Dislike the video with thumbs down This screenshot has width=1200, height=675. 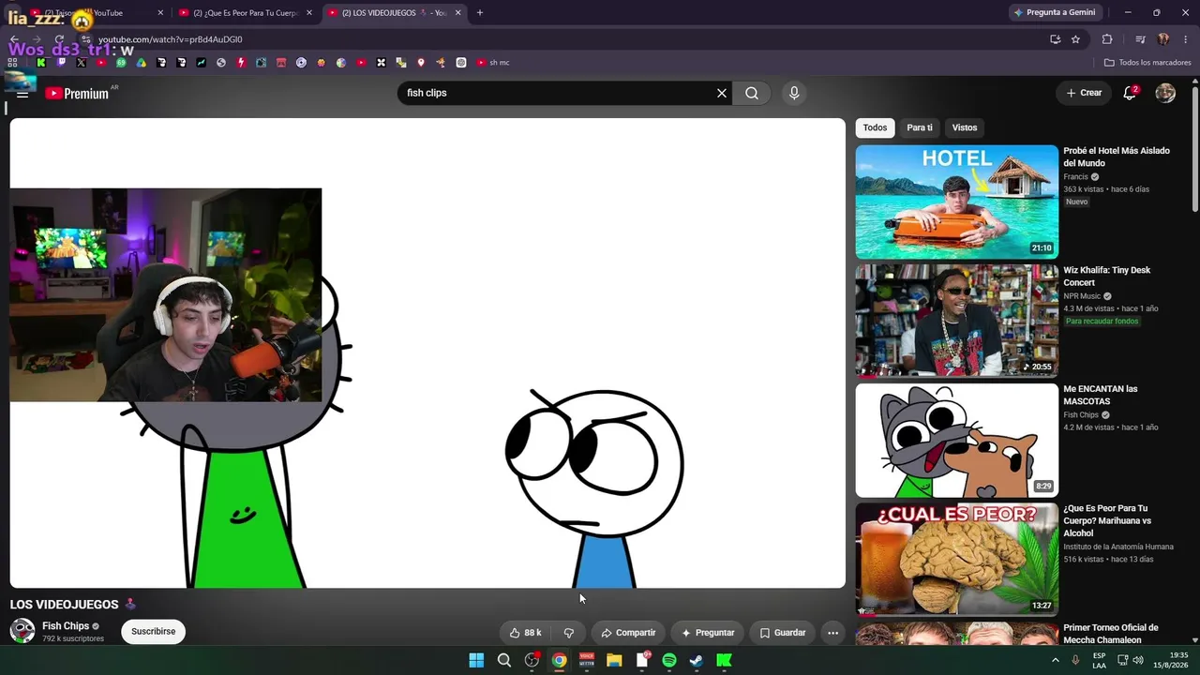point(569,633)
